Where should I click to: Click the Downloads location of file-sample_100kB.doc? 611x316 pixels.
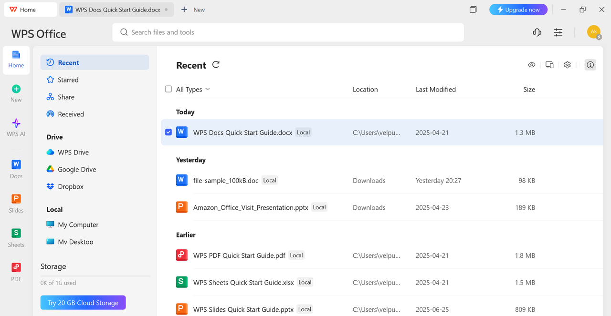369,181
